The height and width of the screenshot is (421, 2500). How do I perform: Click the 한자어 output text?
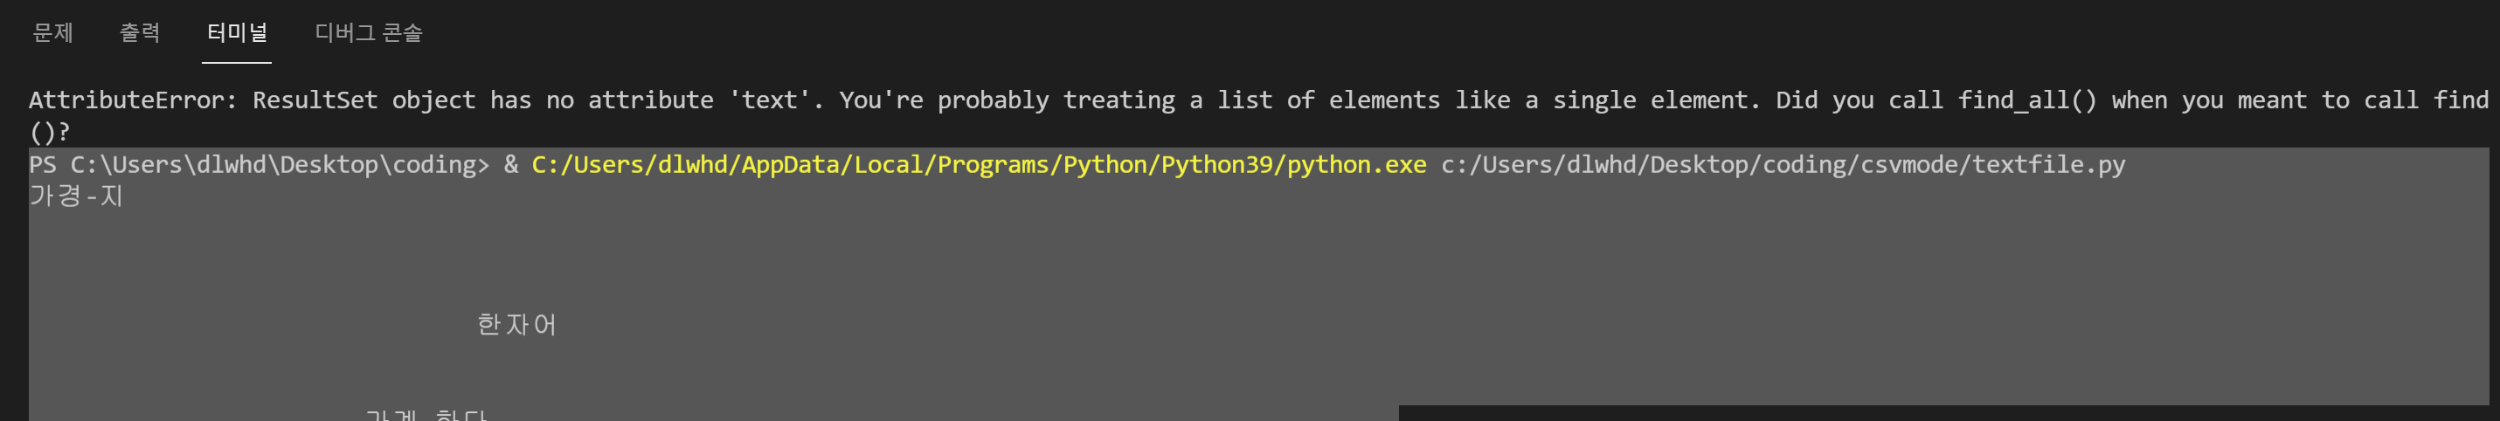coord(516,324)
